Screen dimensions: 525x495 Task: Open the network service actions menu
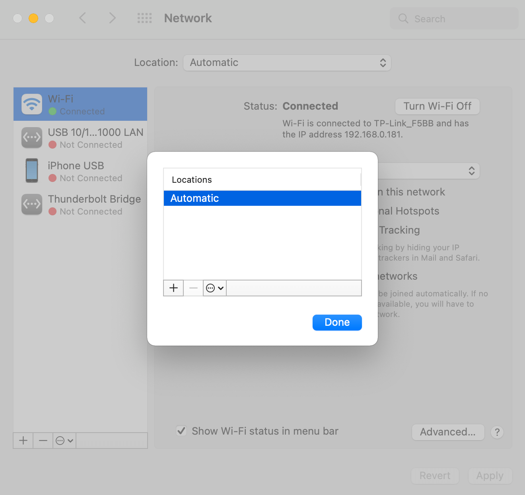coord(64,441)
